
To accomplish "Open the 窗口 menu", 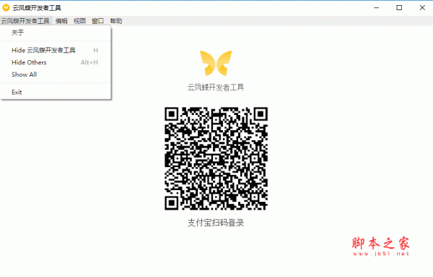I will (97, 21).
